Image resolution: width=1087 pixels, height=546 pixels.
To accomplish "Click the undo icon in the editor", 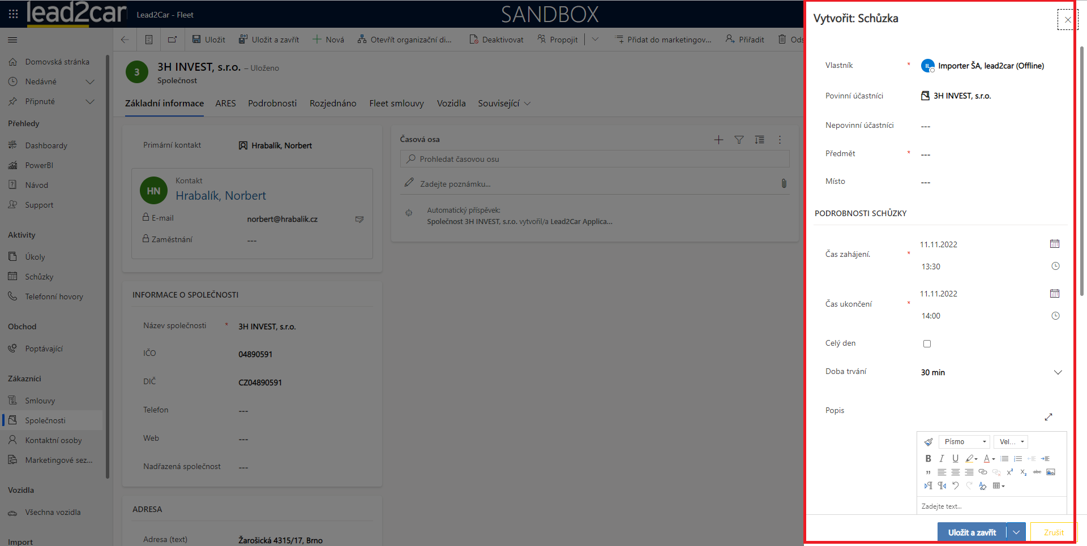I will pyautogui.click(x=956, y=486).
